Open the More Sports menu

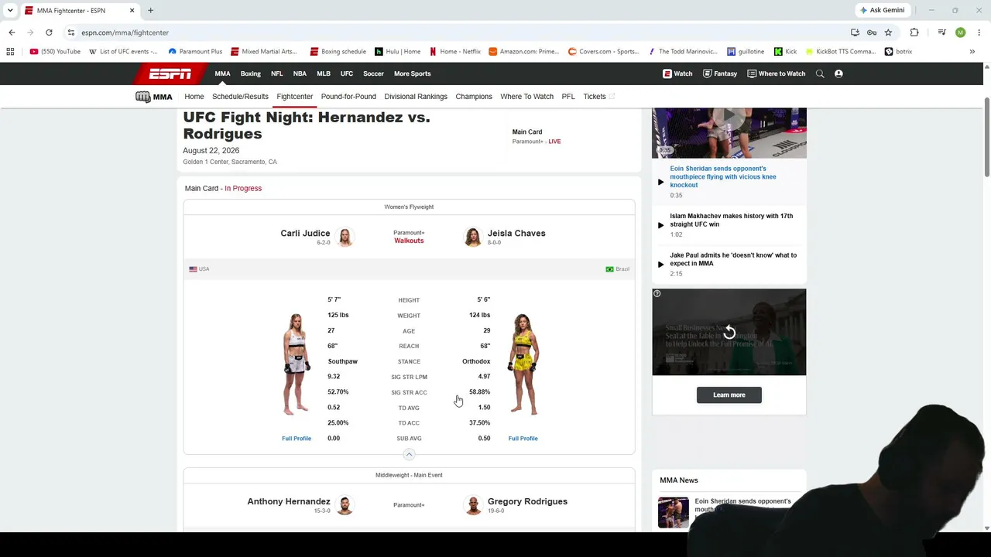(x=412, y=73)
